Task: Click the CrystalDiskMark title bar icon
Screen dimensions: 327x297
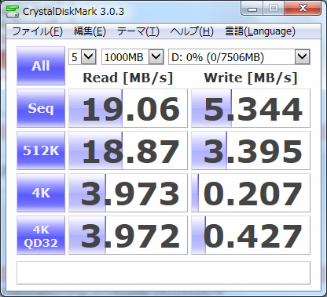Action: (x=13, y=12)
